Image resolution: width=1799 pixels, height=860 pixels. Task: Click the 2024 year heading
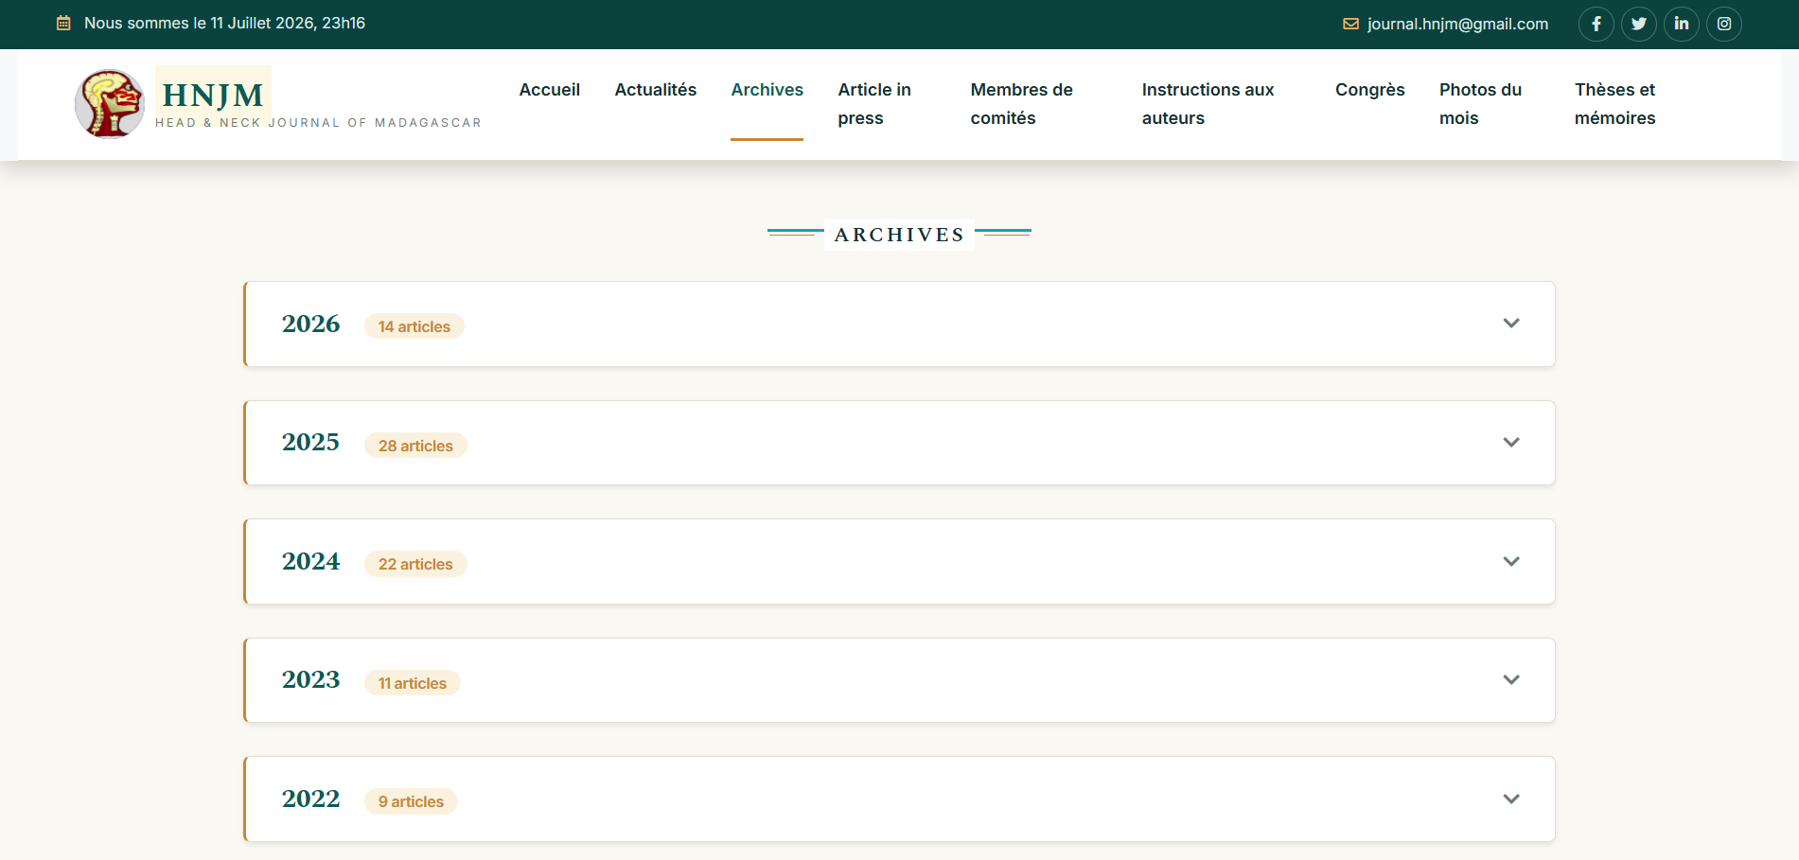pos(310,561)
